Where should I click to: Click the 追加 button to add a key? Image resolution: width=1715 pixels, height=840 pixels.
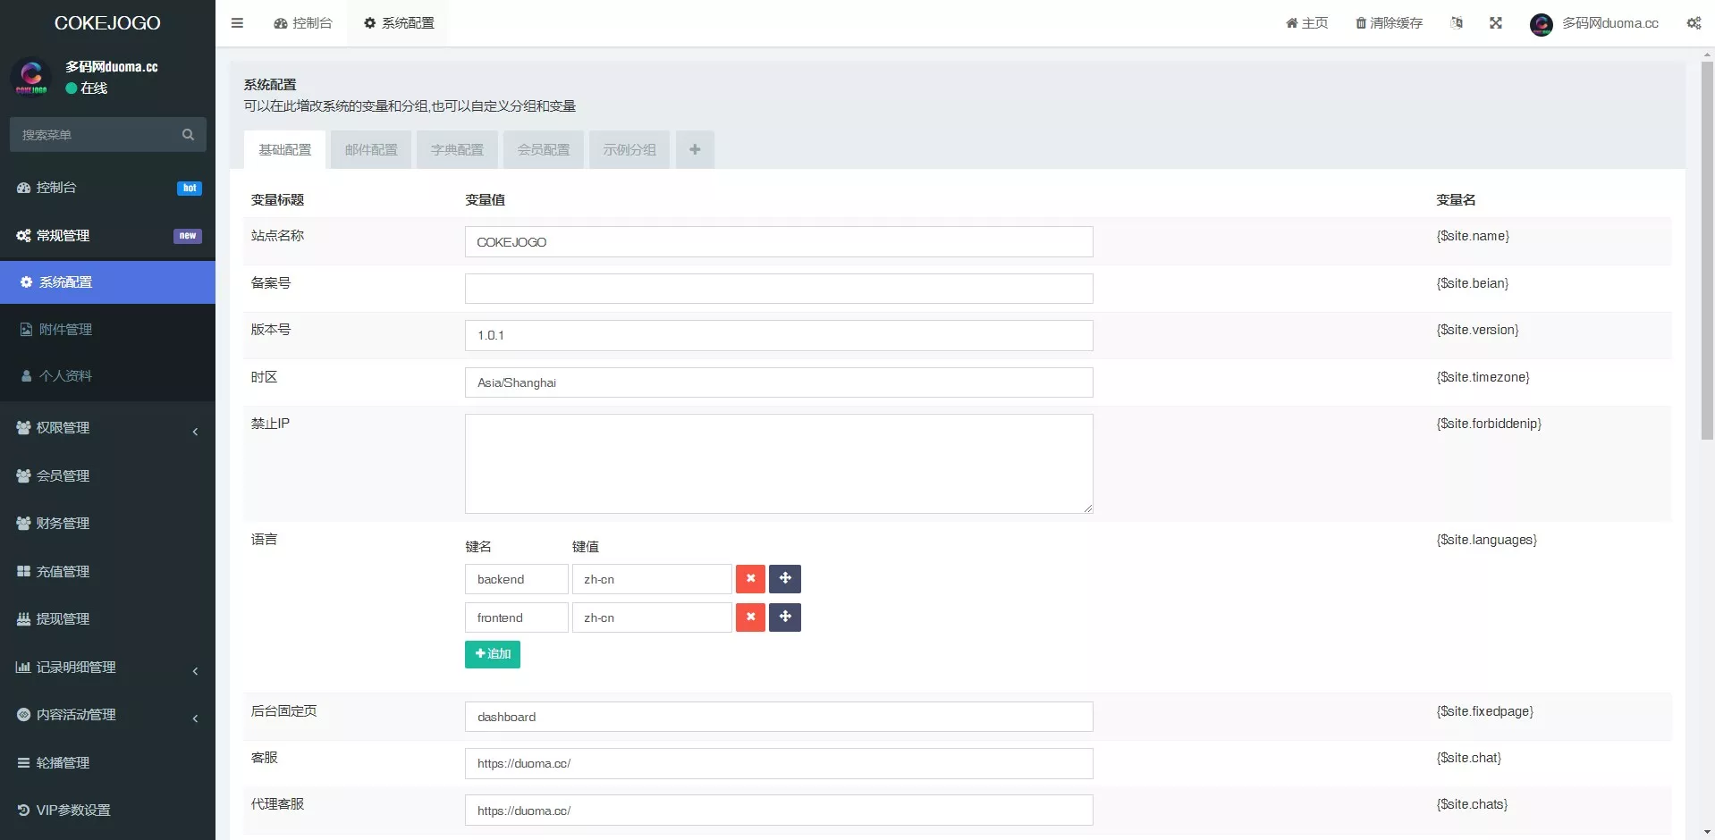pyautogui.click(x=492, y=654)
